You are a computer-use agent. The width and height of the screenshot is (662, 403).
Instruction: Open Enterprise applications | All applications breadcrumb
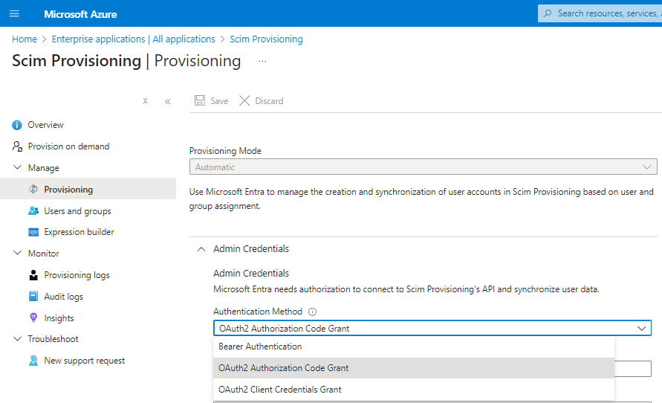134,39
